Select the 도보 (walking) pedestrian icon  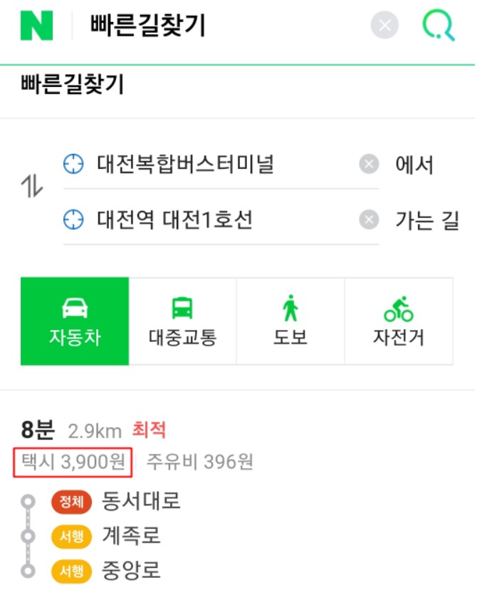291,305
